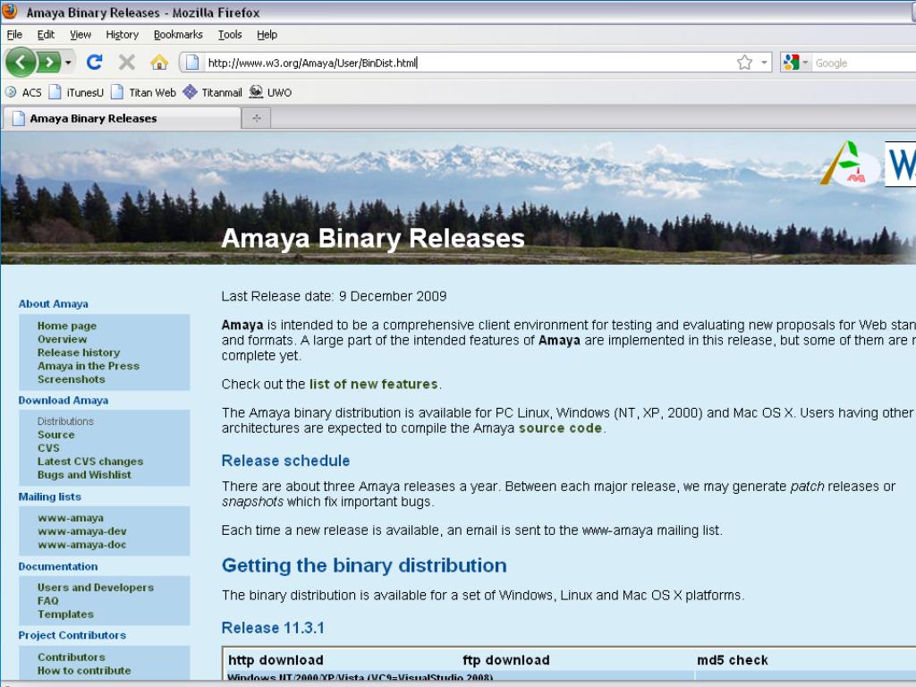Open the Overview sidebar link
The height and width of the screenshot is (687, 916).
(62, 339)
